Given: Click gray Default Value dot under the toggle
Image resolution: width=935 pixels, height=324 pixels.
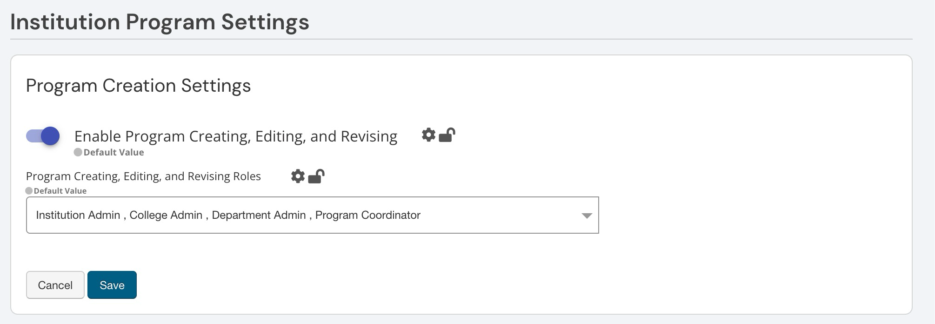Looking at the screenshot, I should coord(78,152).
